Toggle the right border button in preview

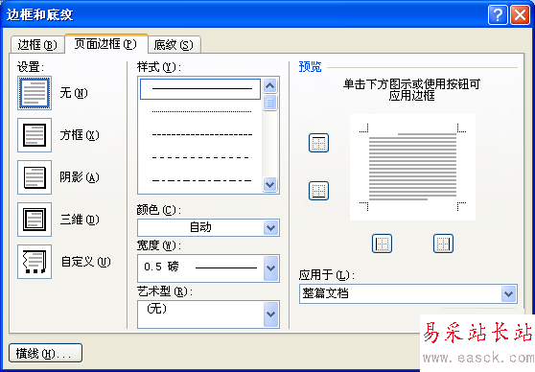(443, 244)
